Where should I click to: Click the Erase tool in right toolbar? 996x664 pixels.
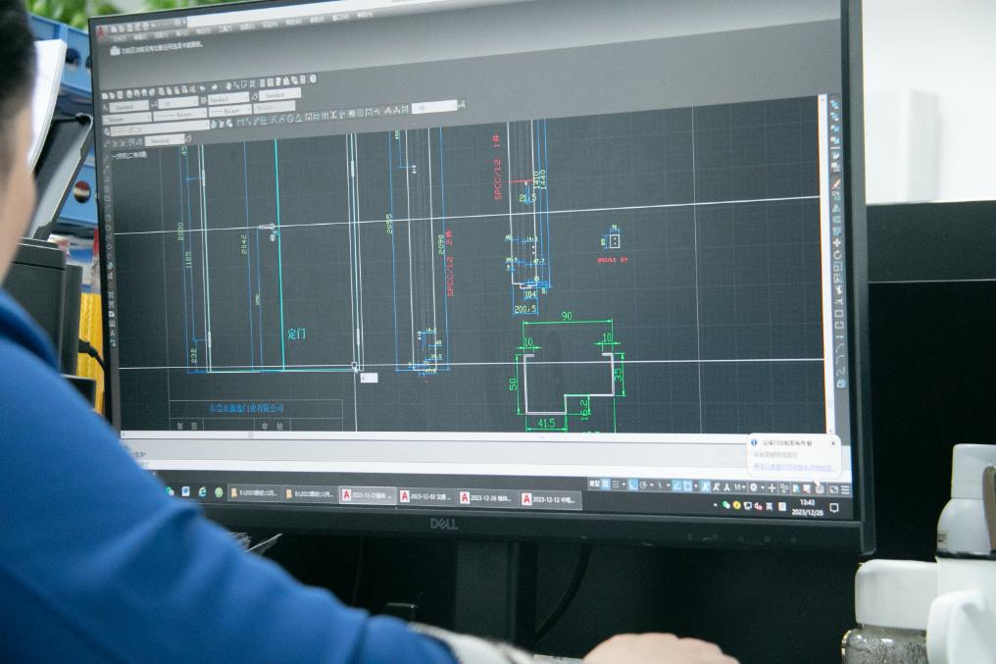(x=835, y=183)
